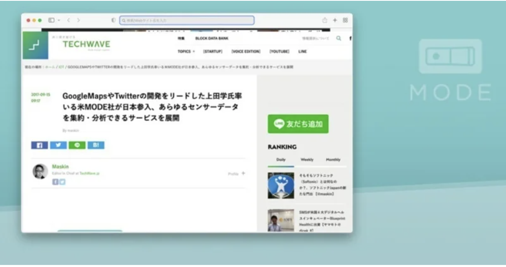Click the privacy shield icon beside address bar

[113, 20]
